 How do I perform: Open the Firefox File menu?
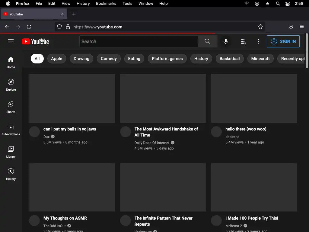pyautogui.click(x=39, y=4)
